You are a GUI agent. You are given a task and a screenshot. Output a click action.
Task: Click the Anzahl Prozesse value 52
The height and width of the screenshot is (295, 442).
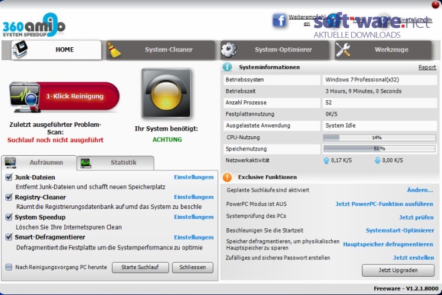pos(329,103)
